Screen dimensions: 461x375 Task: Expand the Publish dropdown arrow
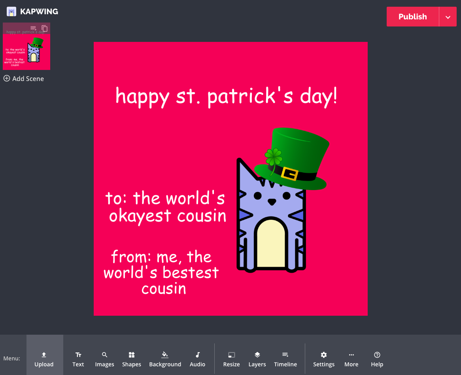[x=448, y=17]
